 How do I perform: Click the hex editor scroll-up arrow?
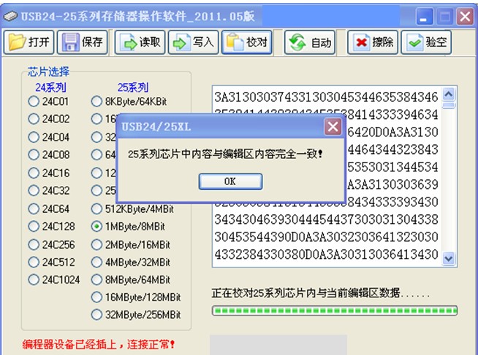[x=449, y=94]
